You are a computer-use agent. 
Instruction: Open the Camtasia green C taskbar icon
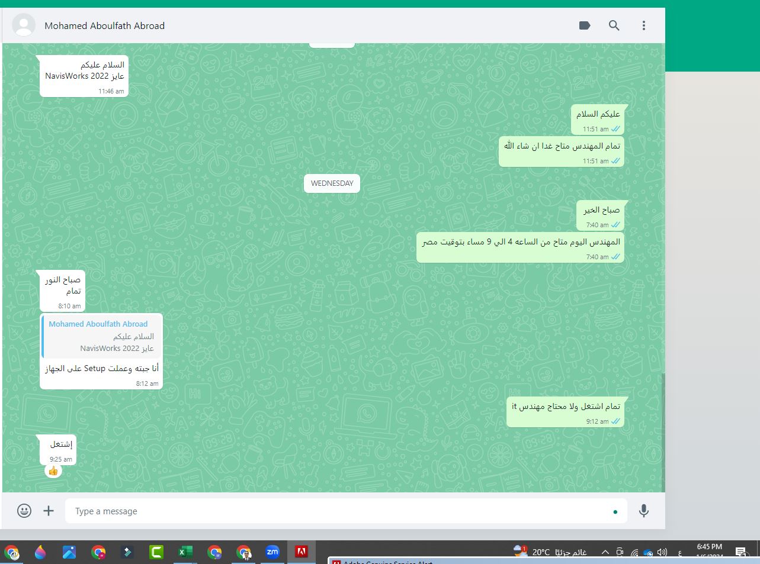pyautogui.click(x=156, y=552)
